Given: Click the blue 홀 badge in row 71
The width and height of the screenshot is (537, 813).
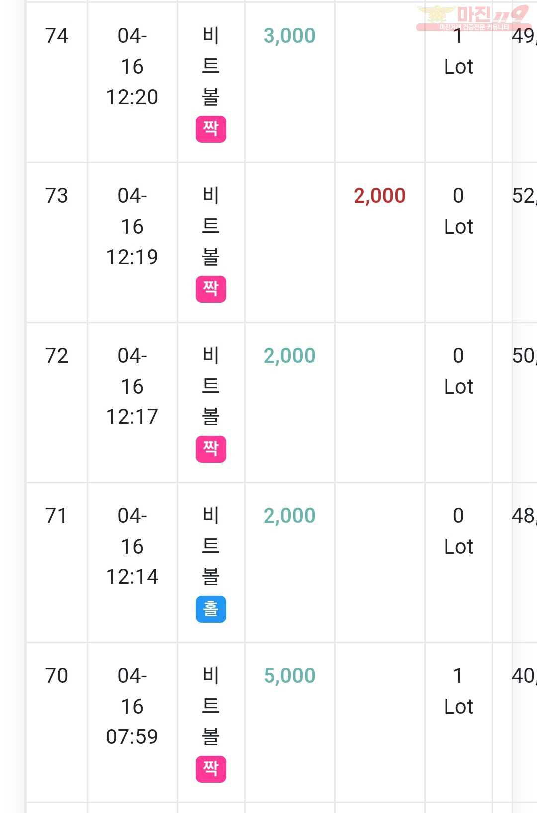Looking at the screenshot, I should pos(211,609).
